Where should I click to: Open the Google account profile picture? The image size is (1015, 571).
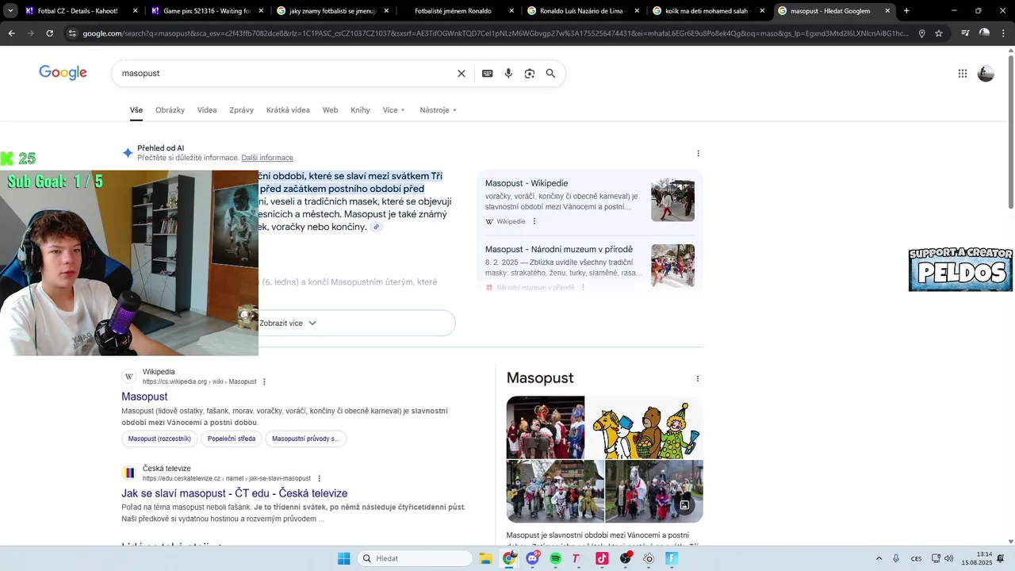coord(986,74)
